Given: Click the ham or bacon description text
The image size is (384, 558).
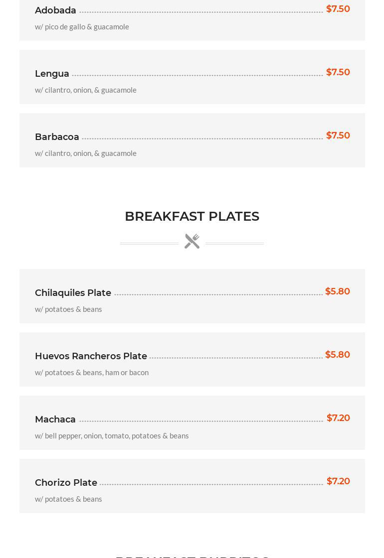Looking at the screenshot, I should coord(92,373).
